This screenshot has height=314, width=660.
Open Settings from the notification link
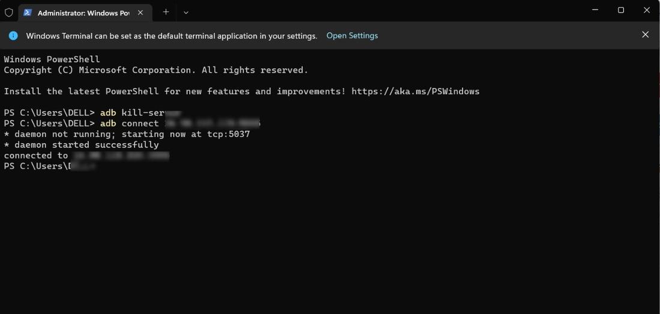point(352,35)
